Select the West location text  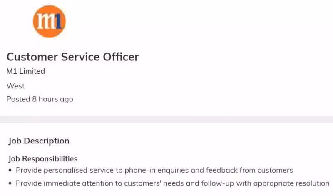(15, 86)
